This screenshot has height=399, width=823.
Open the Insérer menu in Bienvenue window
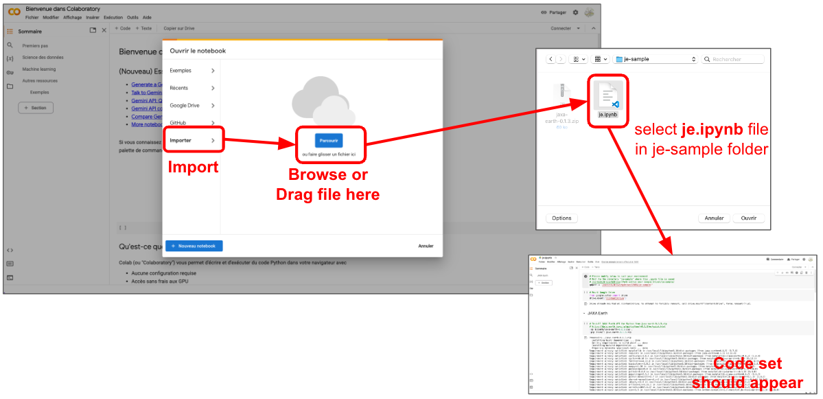coord(93,17)
